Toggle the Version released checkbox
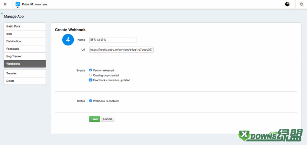The width and height of the screenshot is (307, 145). point(91,70)
